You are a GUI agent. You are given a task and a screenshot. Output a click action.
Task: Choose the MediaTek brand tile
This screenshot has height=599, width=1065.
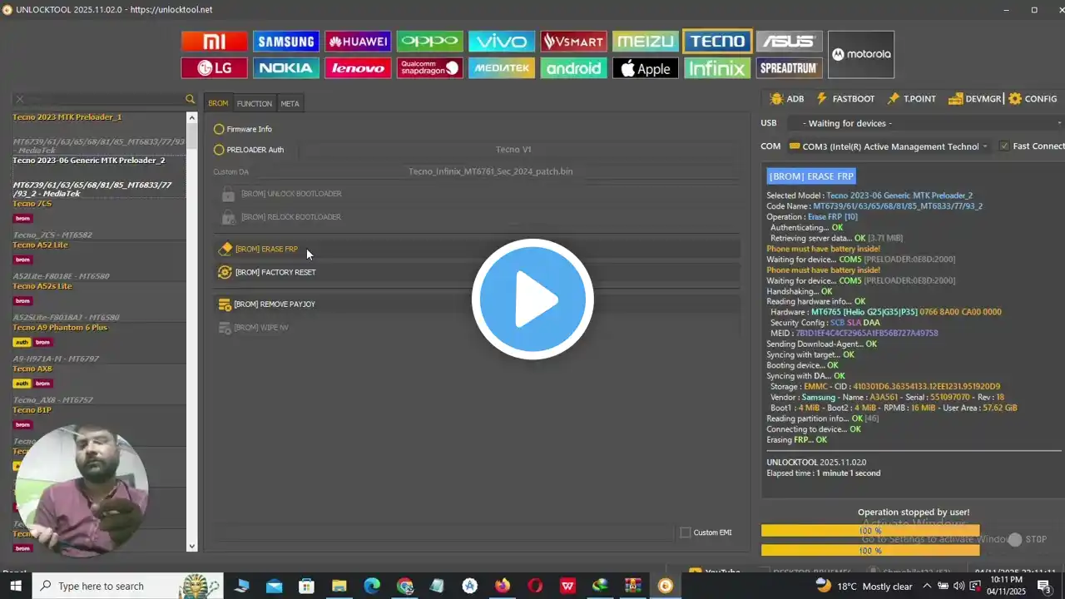point(502,68)
